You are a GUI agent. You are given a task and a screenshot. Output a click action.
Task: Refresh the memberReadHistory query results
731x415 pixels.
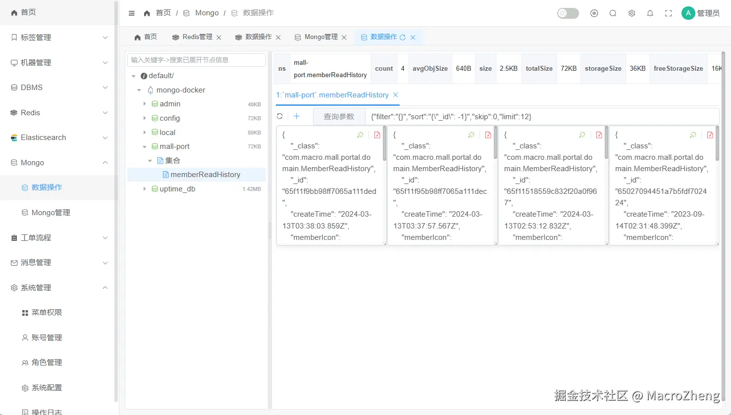[280, 116]
